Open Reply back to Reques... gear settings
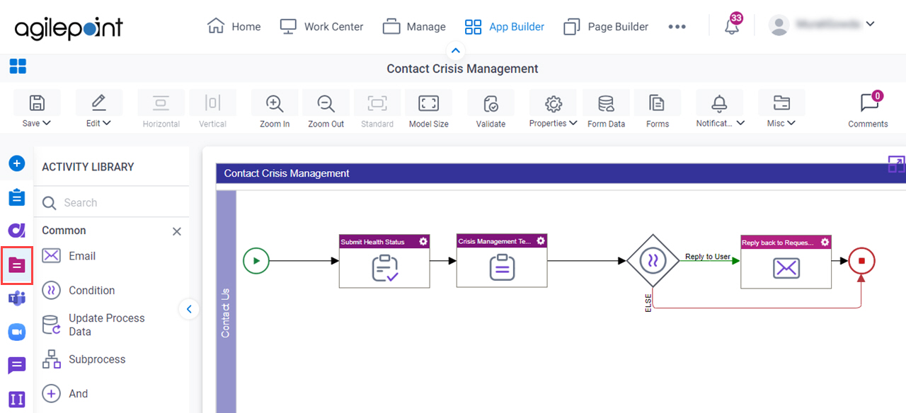This screenshot has width=906, height=413. (825, 242)
